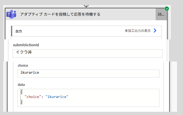The image size is (183, 115).
Task: Click the submitActionId field showing イクラ丼
Action: pos(88,53)
